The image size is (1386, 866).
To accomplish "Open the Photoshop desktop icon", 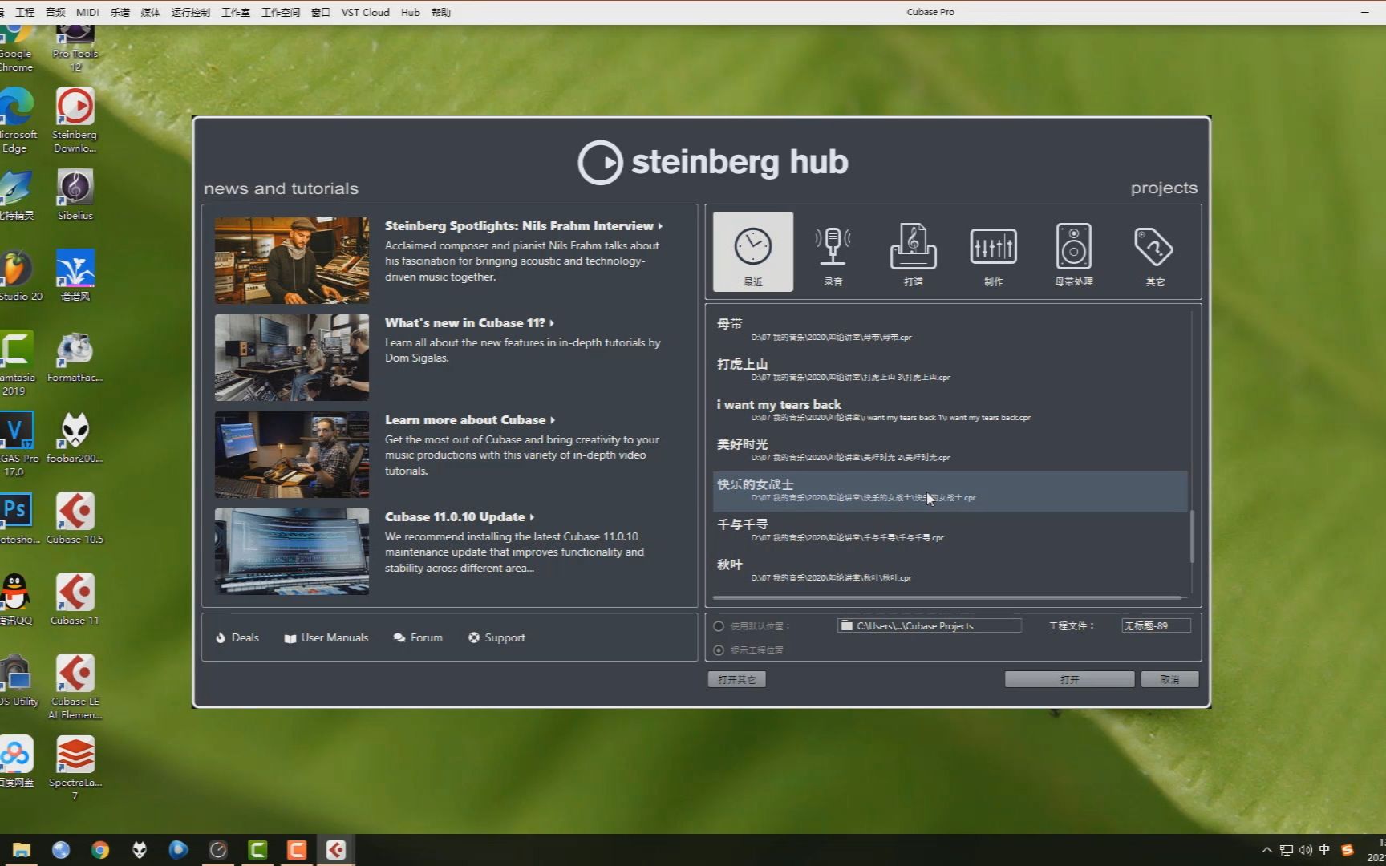I will [x=16, y=519].
